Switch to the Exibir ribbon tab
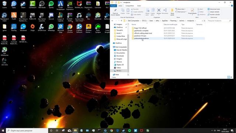 [139, 6]
